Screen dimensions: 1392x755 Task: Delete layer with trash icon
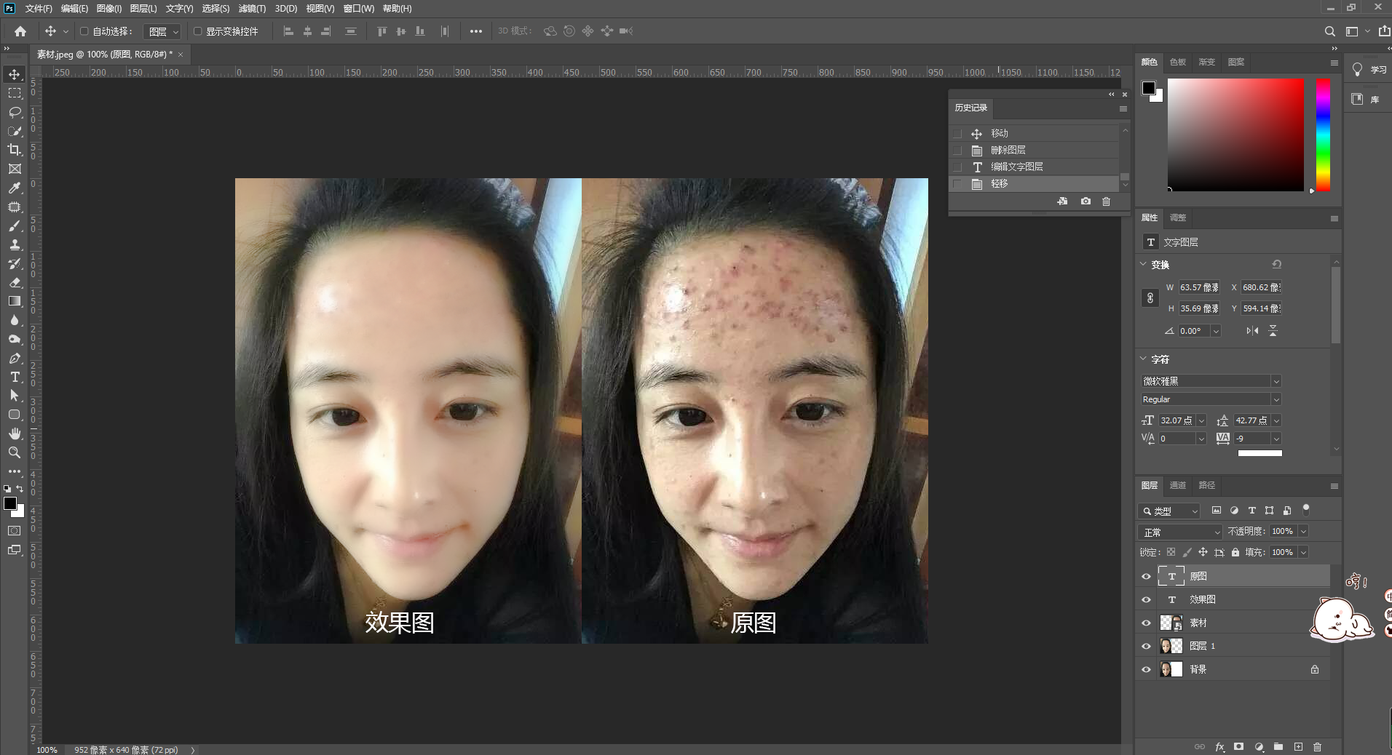point(1317,747)
